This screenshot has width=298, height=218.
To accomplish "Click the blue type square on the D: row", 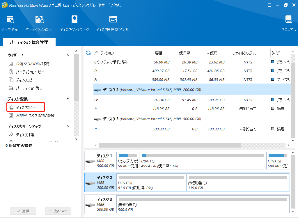I will 273,100.
